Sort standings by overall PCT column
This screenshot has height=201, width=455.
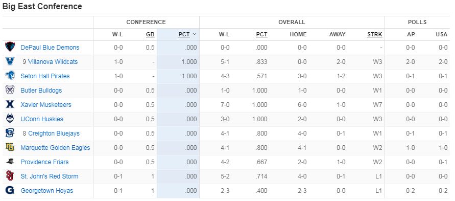coord(261,35)
